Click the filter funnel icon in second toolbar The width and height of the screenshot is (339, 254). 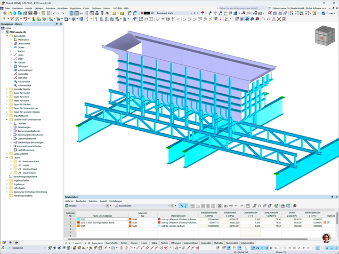[x=134, y=19]
